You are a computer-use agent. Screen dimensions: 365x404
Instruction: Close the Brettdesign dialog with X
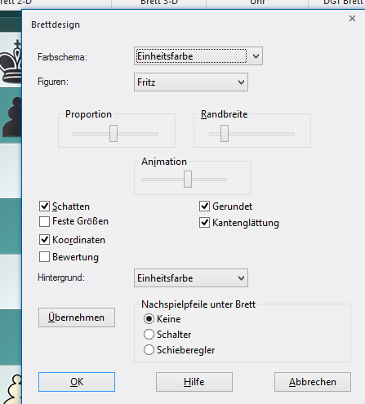click(x=352, y=19)
